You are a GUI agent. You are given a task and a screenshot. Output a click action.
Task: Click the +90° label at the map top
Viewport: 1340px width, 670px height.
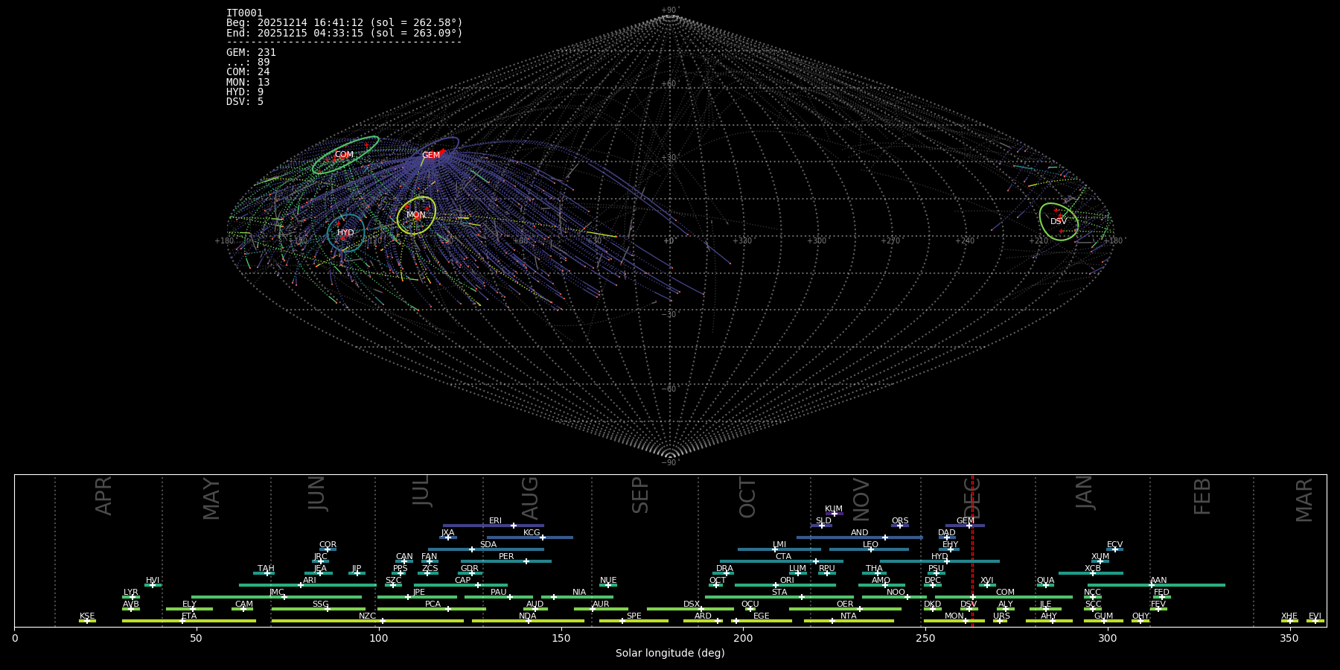[x=670, y=10]
